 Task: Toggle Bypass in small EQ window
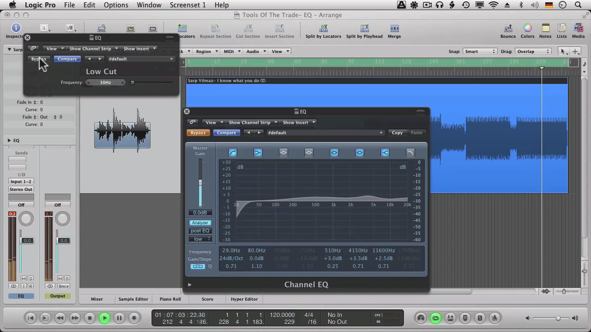(x=39, y=59)
